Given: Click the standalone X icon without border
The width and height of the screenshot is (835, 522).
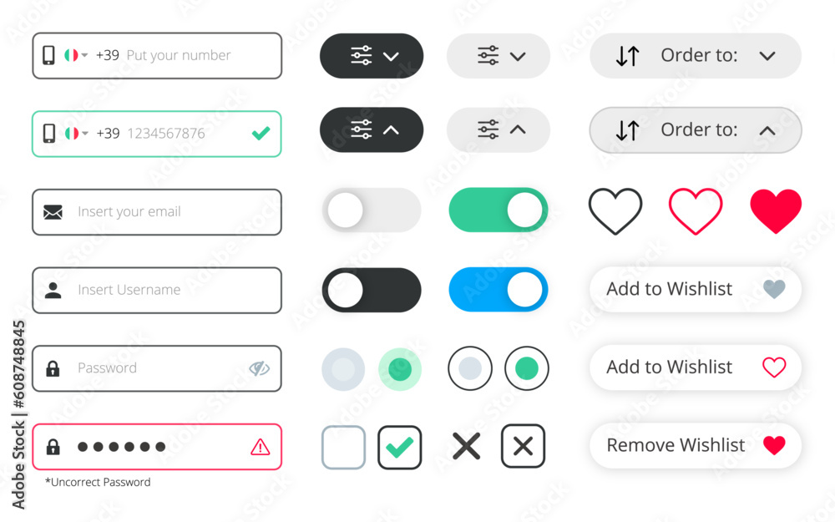Looking at the screenshot, I should pyautogui.click(x=467, y=446).
